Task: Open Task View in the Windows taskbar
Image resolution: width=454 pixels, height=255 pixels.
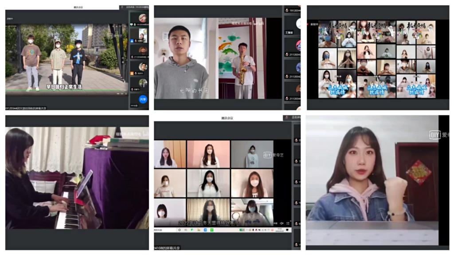Action: [185, 230]
